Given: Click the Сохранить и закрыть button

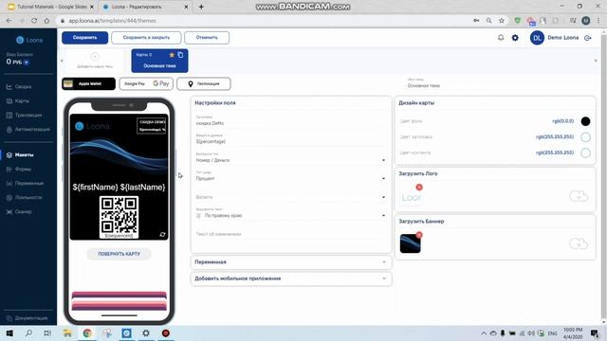Looking at the screenshot, I should [x=146, y=38].
